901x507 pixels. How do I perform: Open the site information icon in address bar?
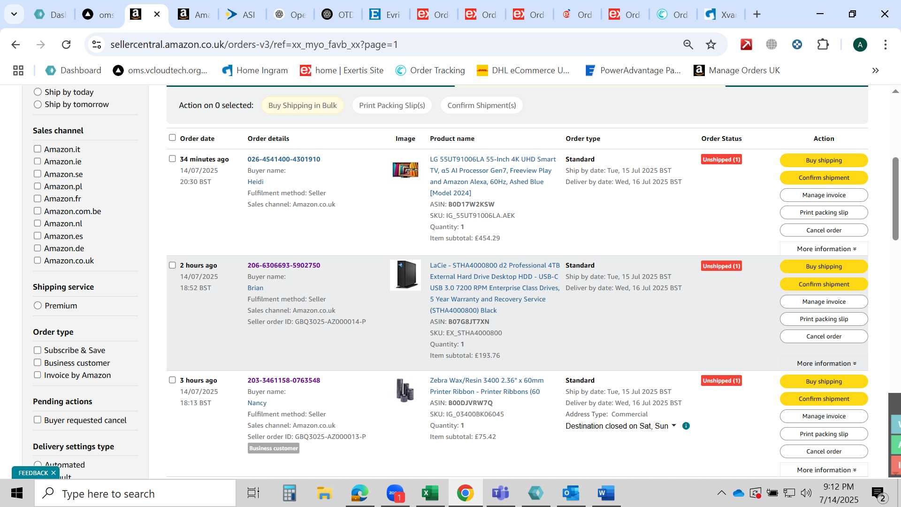[97, 45]
